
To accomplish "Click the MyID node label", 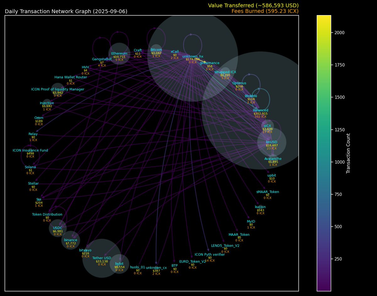I will (251, 221).
